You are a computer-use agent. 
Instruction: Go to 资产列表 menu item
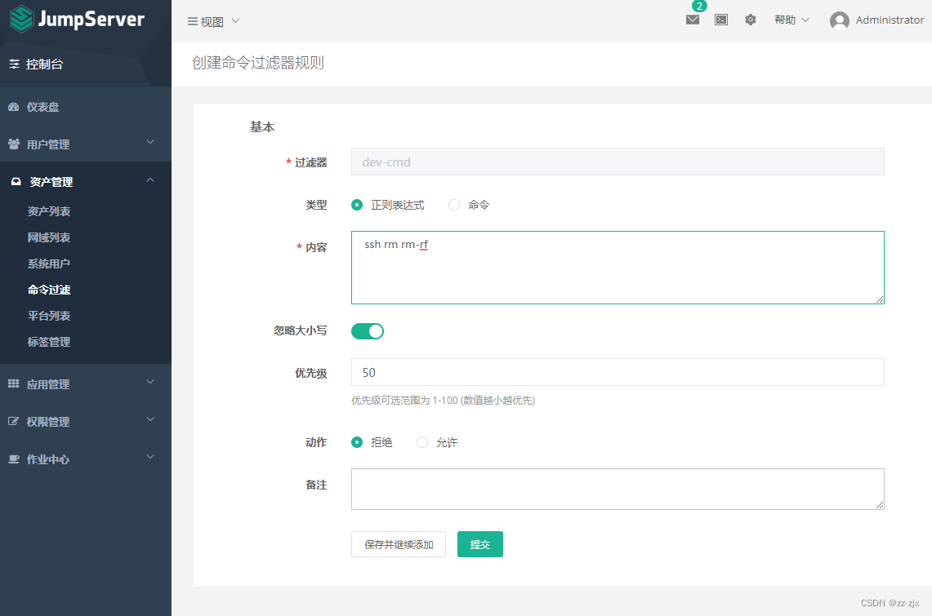point(47,211)
